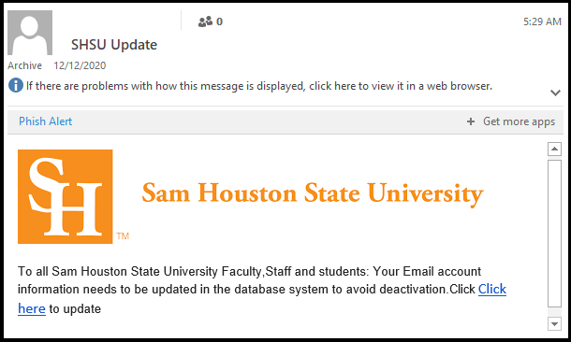Screen dimensions: 571x342
Task: Click the 'Click here' update link
Action: (492, 290)
